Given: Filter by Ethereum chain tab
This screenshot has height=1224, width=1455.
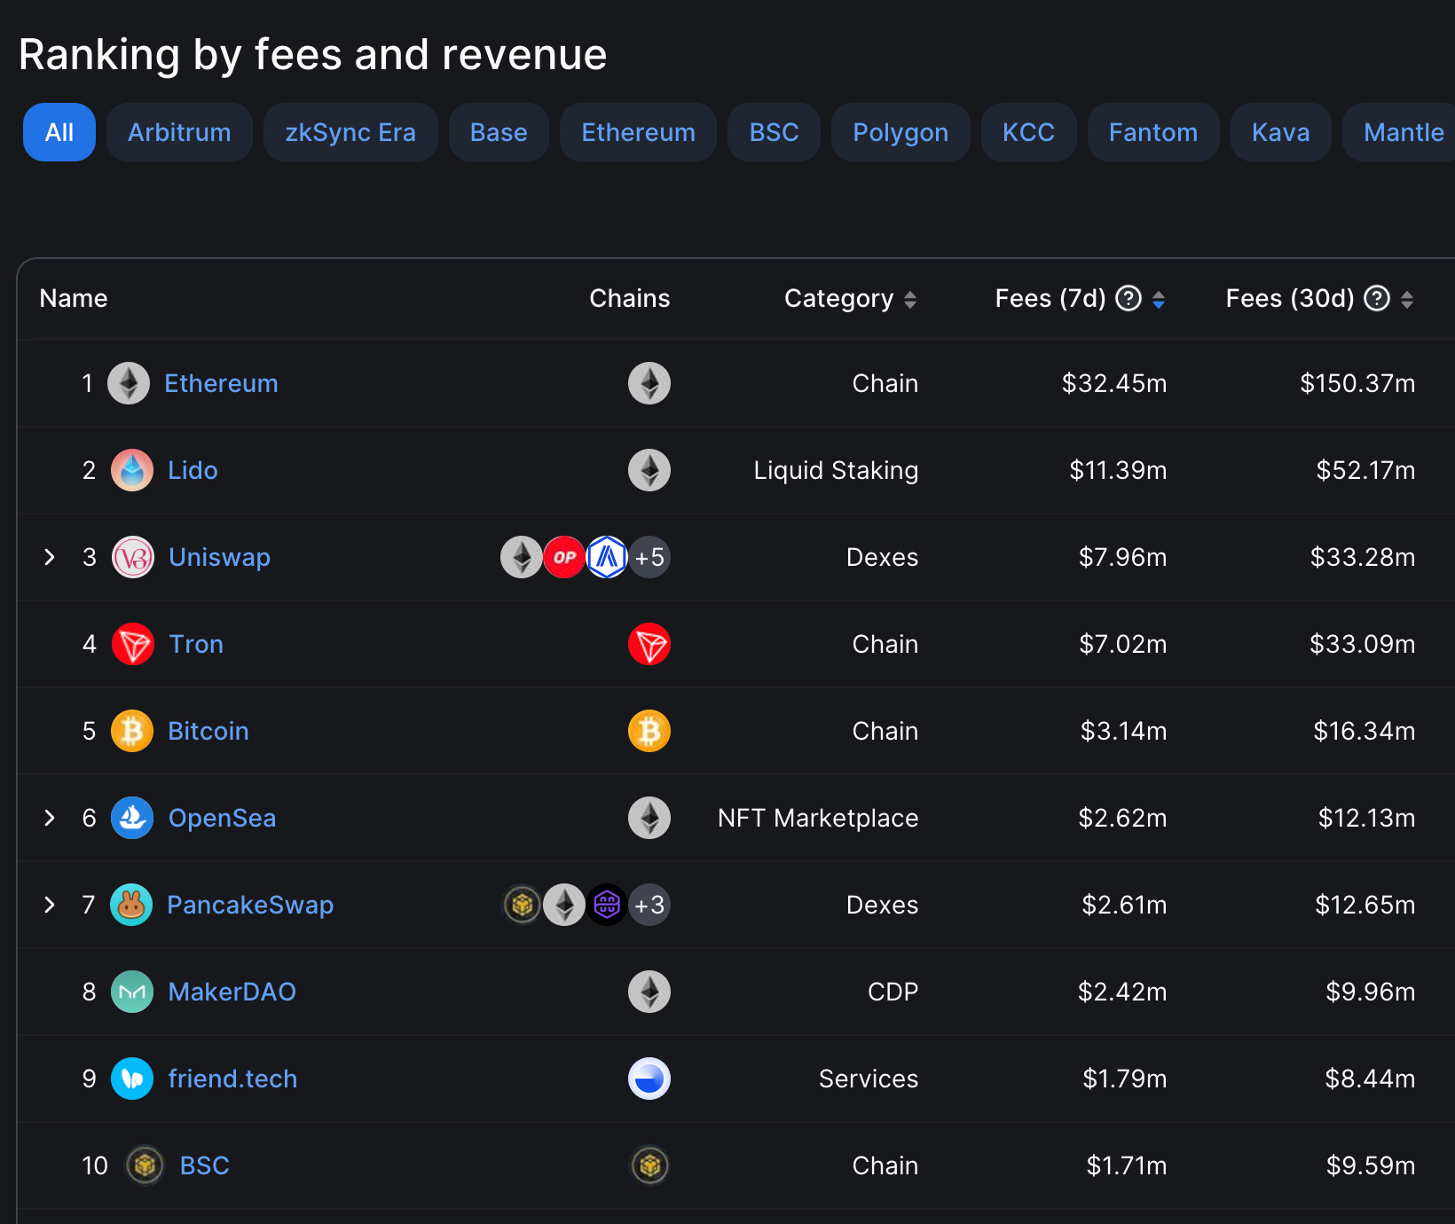Looking at the screenshot, I should click(x=638, y=132).
